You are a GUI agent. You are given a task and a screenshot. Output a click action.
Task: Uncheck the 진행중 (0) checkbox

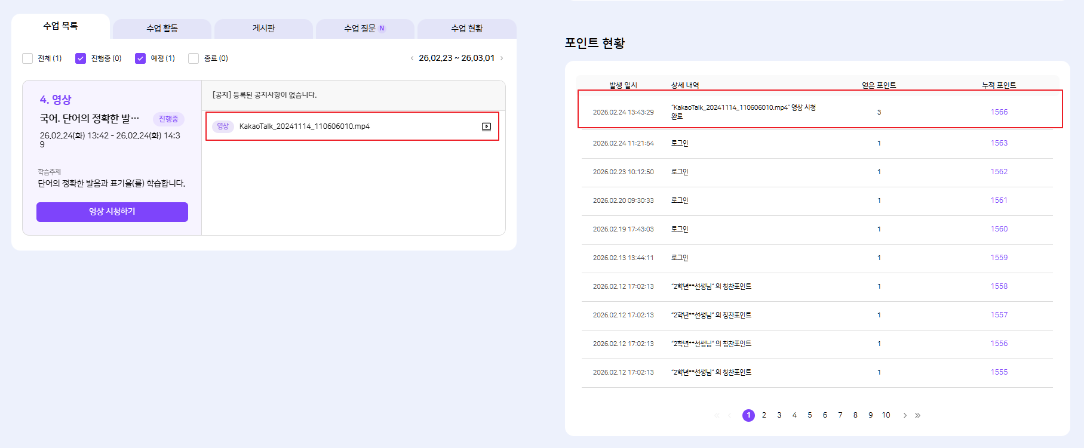[81, 58]
